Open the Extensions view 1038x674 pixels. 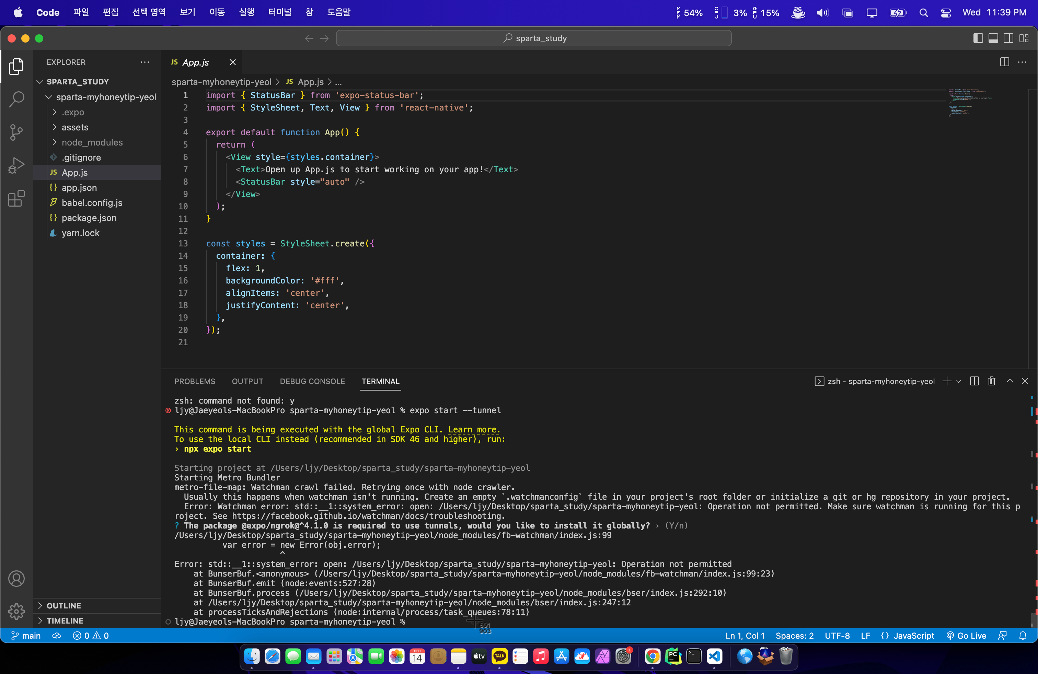tap(16, 199)
